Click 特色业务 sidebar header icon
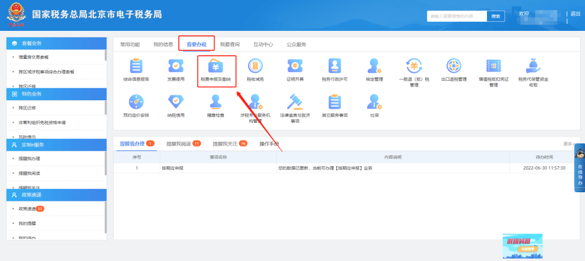The width and height of the screenshot is (585, 261). pos(15,94)
